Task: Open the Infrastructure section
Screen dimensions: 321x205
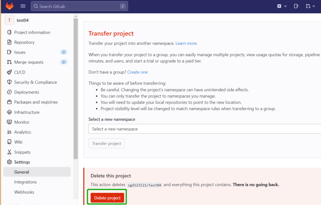Action: point(27,112)
